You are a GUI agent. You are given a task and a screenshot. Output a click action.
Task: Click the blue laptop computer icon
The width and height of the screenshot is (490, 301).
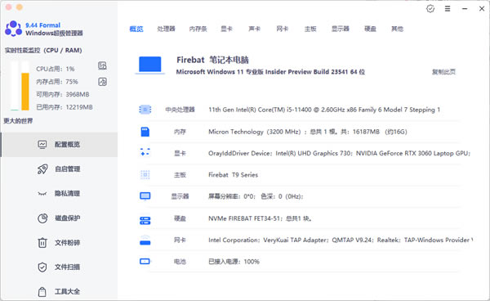pos(150,65)
